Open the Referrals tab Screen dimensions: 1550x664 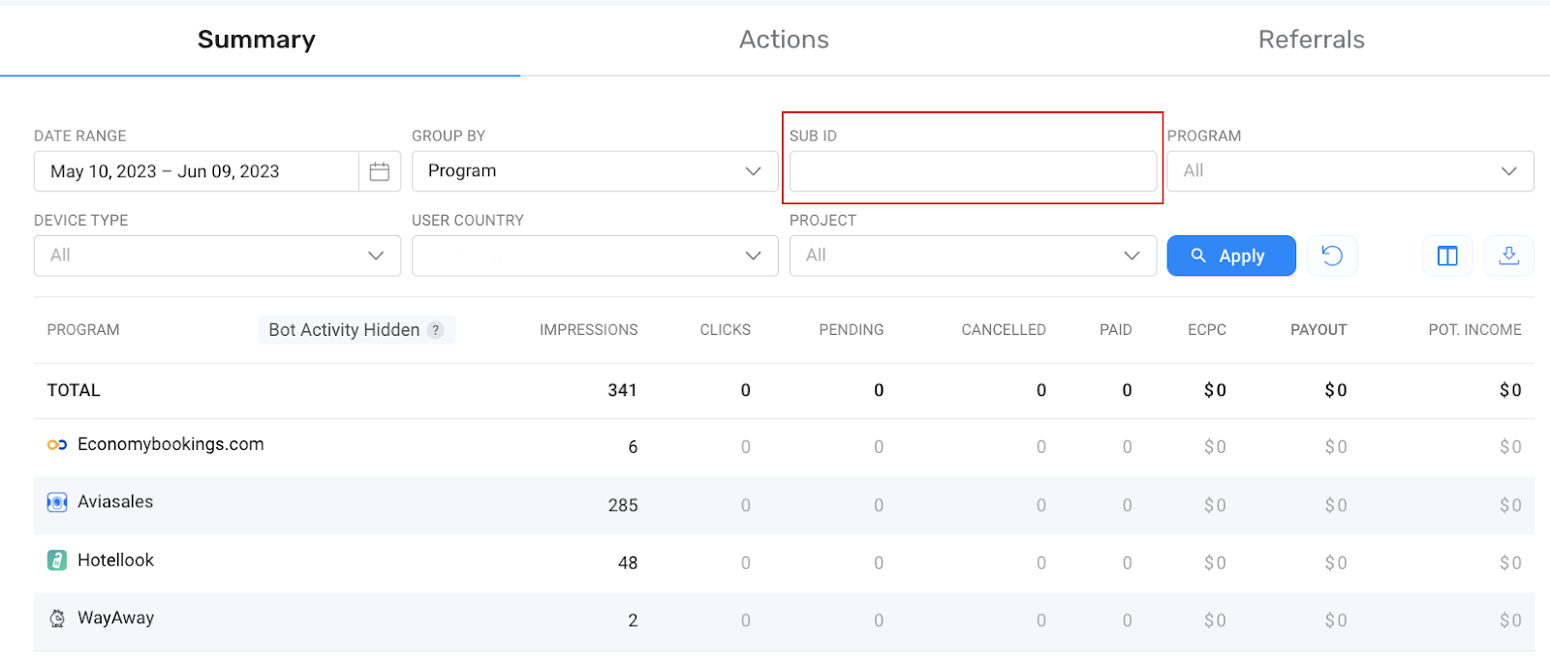tap(1311, 40)
